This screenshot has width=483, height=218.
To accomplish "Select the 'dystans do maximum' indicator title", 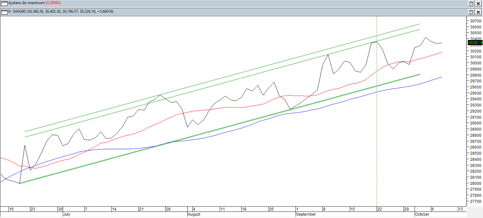I will point(26,3).
